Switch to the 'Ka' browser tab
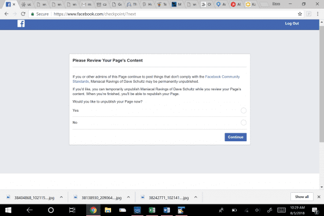This screenshot has width=324, height=216. pyautogui.click(x=251, y=5)
